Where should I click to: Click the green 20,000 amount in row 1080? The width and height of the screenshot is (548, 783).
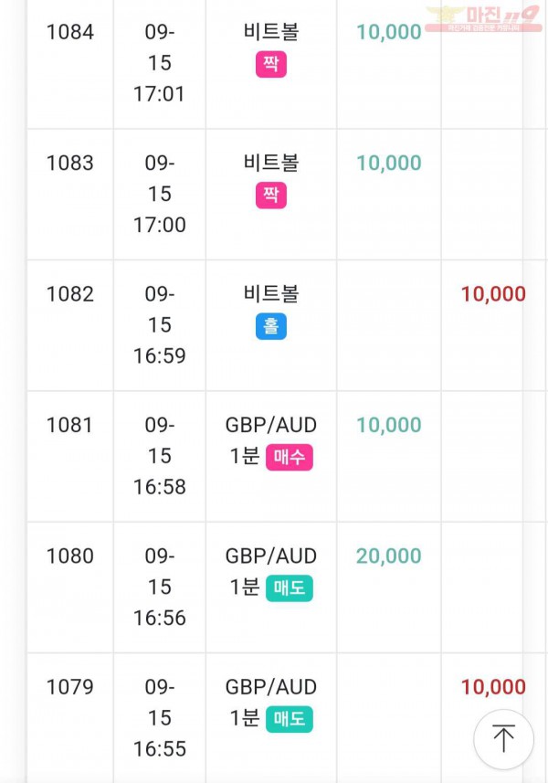click(389, 556)
